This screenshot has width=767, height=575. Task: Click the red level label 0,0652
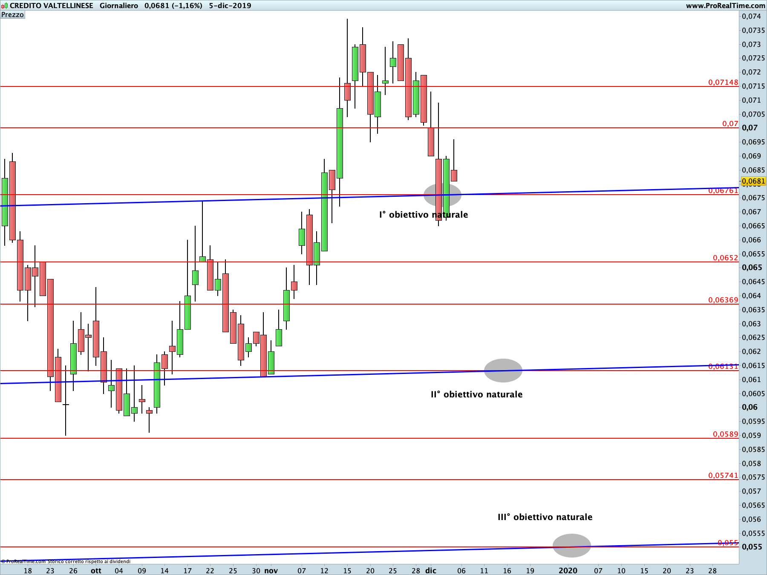click(726, 258)
